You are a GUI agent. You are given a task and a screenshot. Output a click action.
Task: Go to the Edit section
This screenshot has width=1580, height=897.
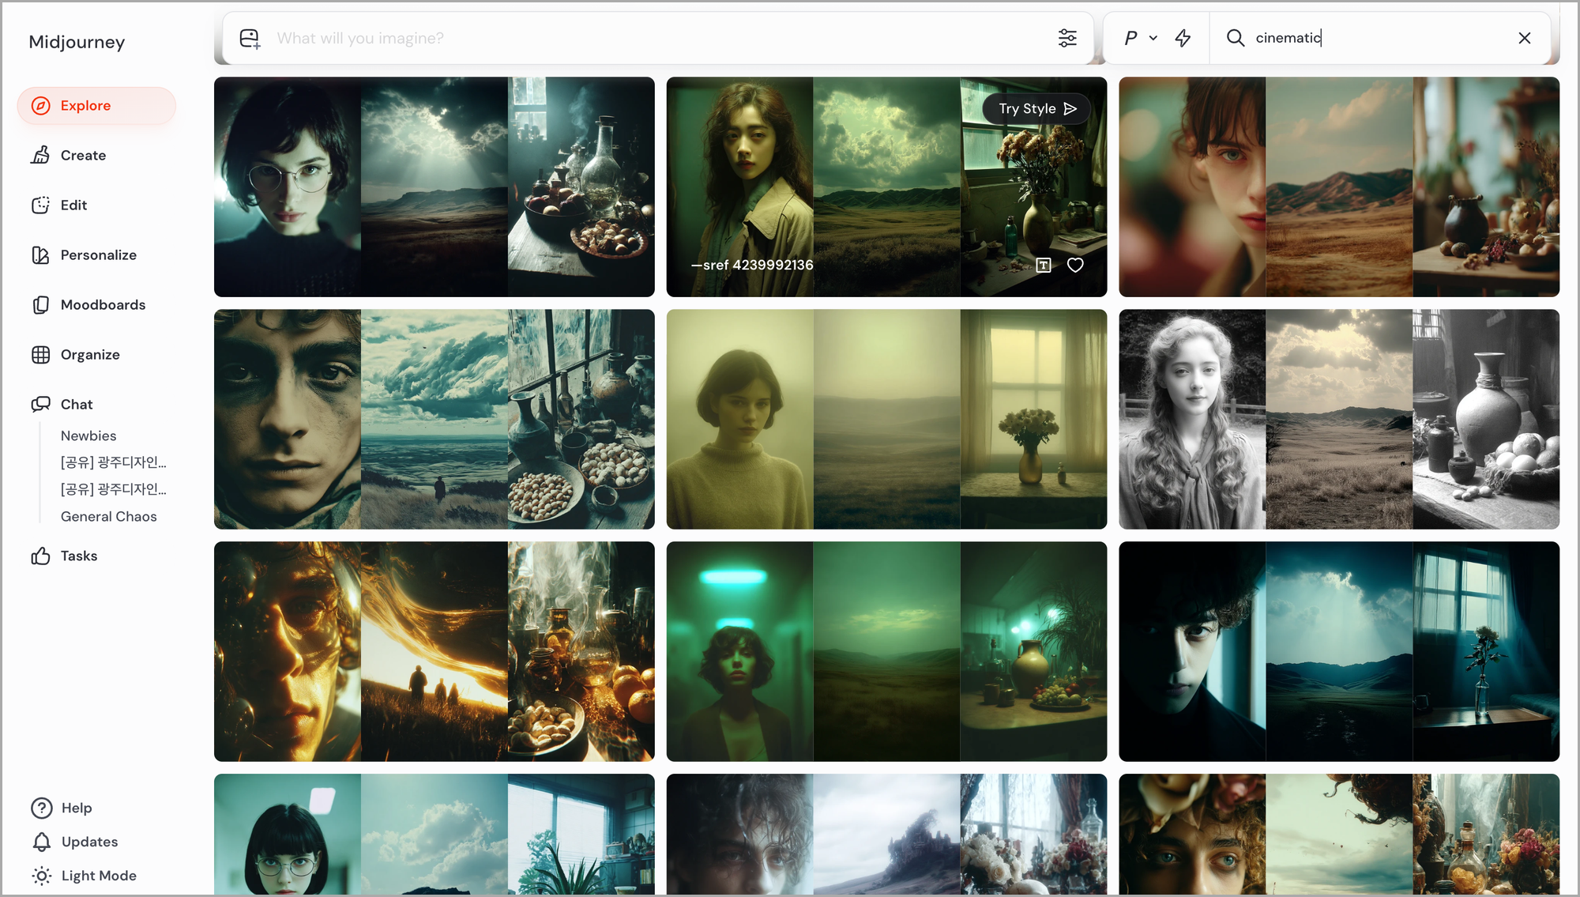coord(73,205)
